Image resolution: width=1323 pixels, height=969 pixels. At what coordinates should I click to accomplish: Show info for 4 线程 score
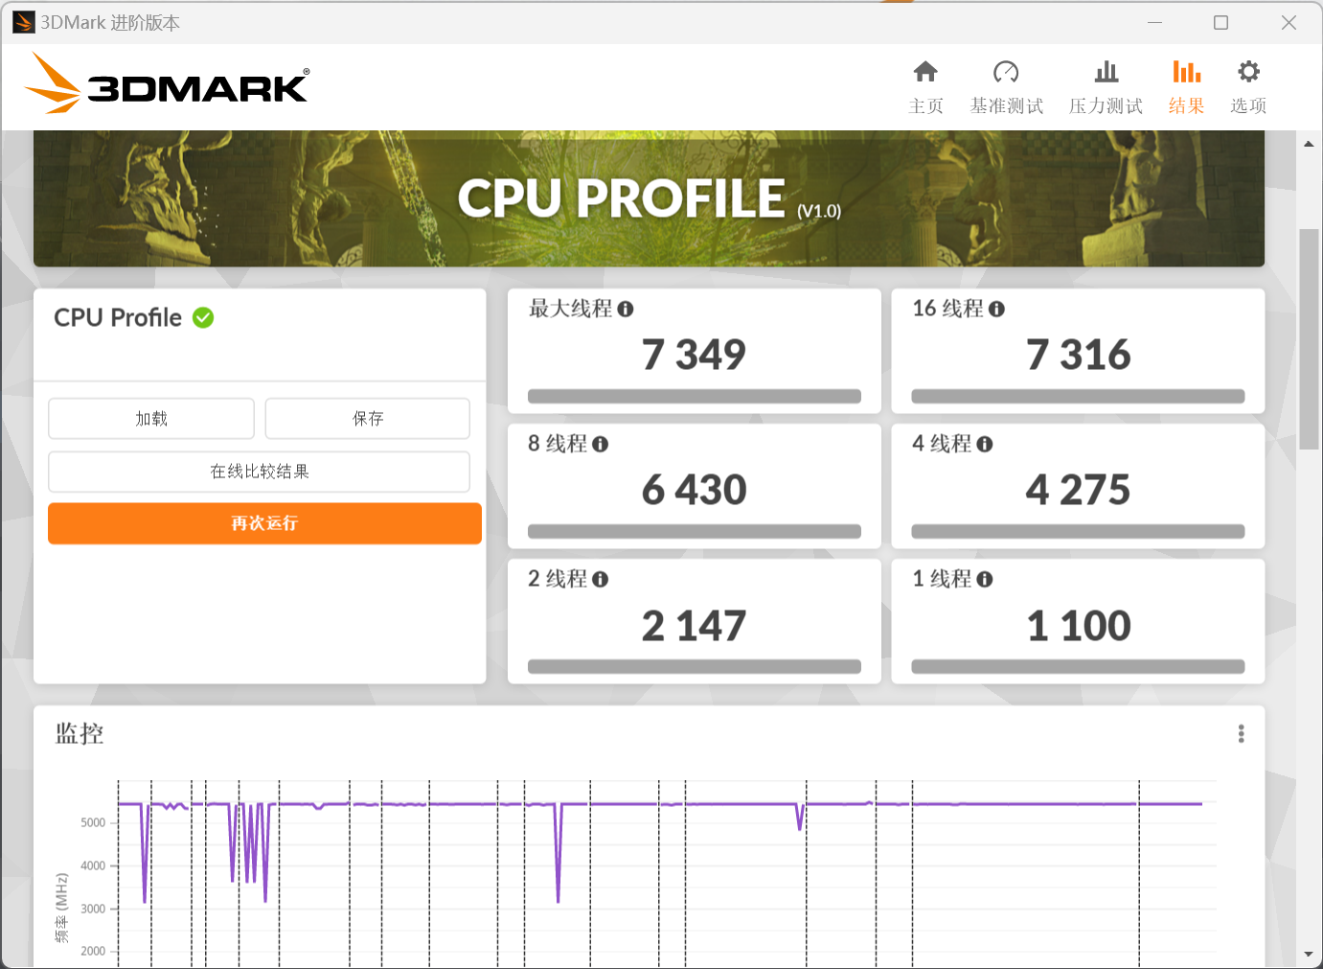click(985, 444)
